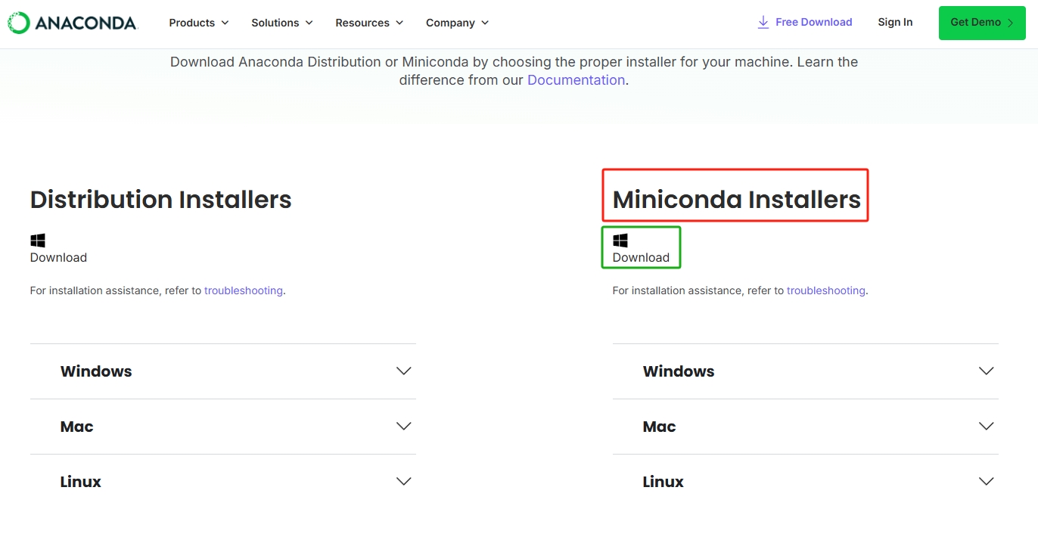
Task: Click the Windows icon under Miniconda Installers
Action: pos(620,241)
